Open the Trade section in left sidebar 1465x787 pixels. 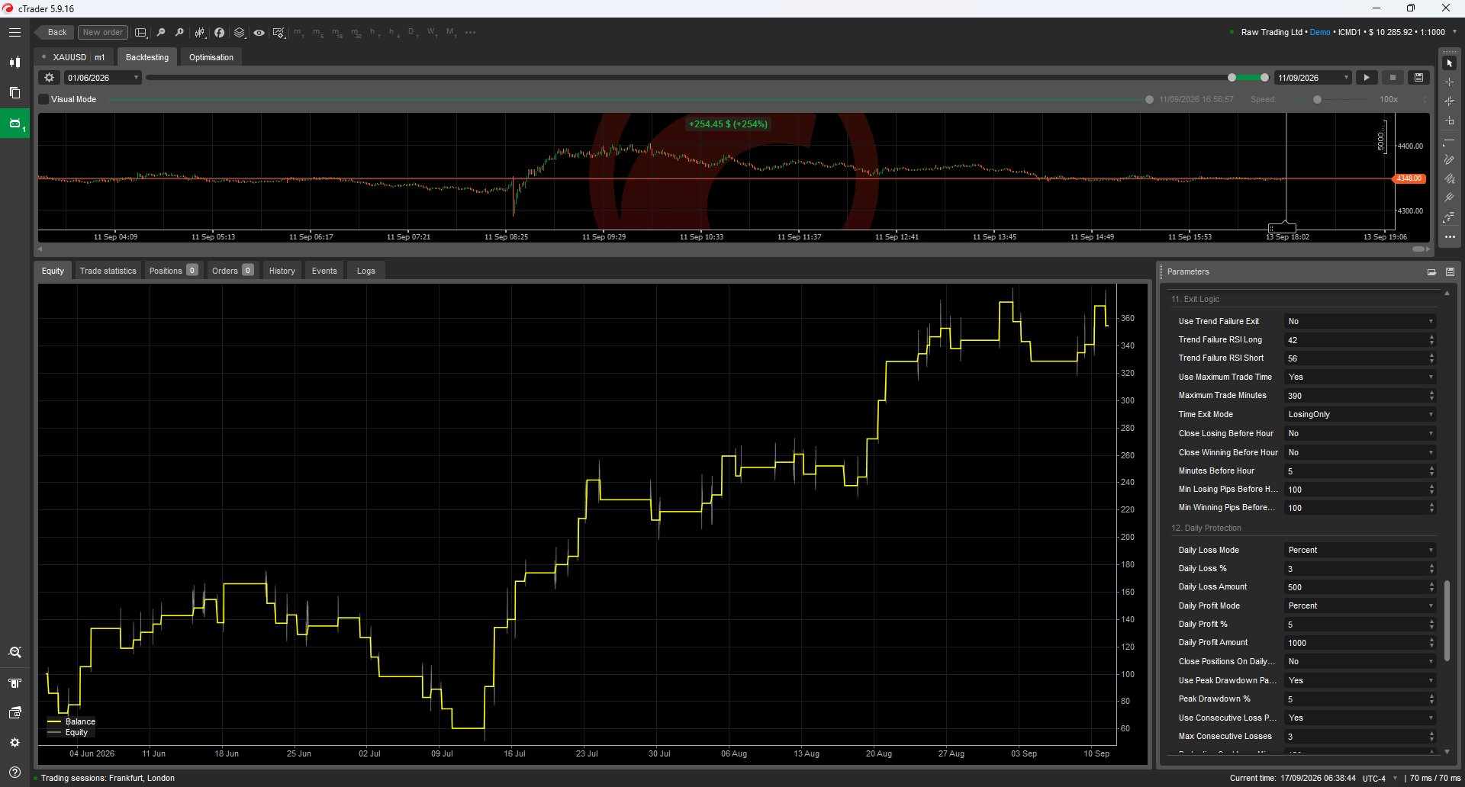pos(14,63)
